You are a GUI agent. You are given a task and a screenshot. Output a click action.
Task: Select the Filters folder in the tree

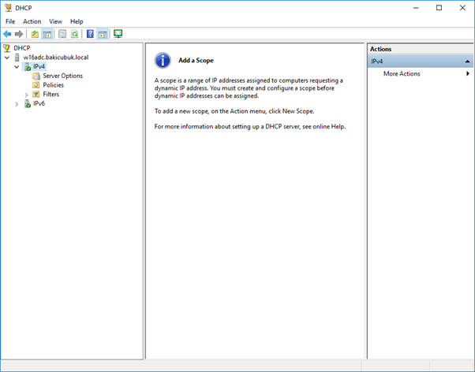[50, 94]
